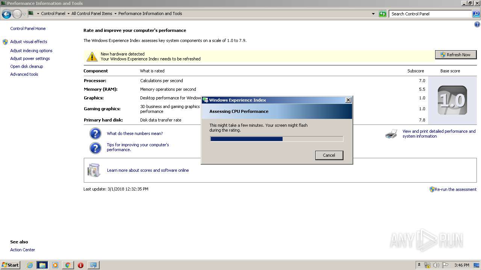Open 'What do these numbers mean?' link
This screenshot has width=481, height=270.
tap(135, 133)
